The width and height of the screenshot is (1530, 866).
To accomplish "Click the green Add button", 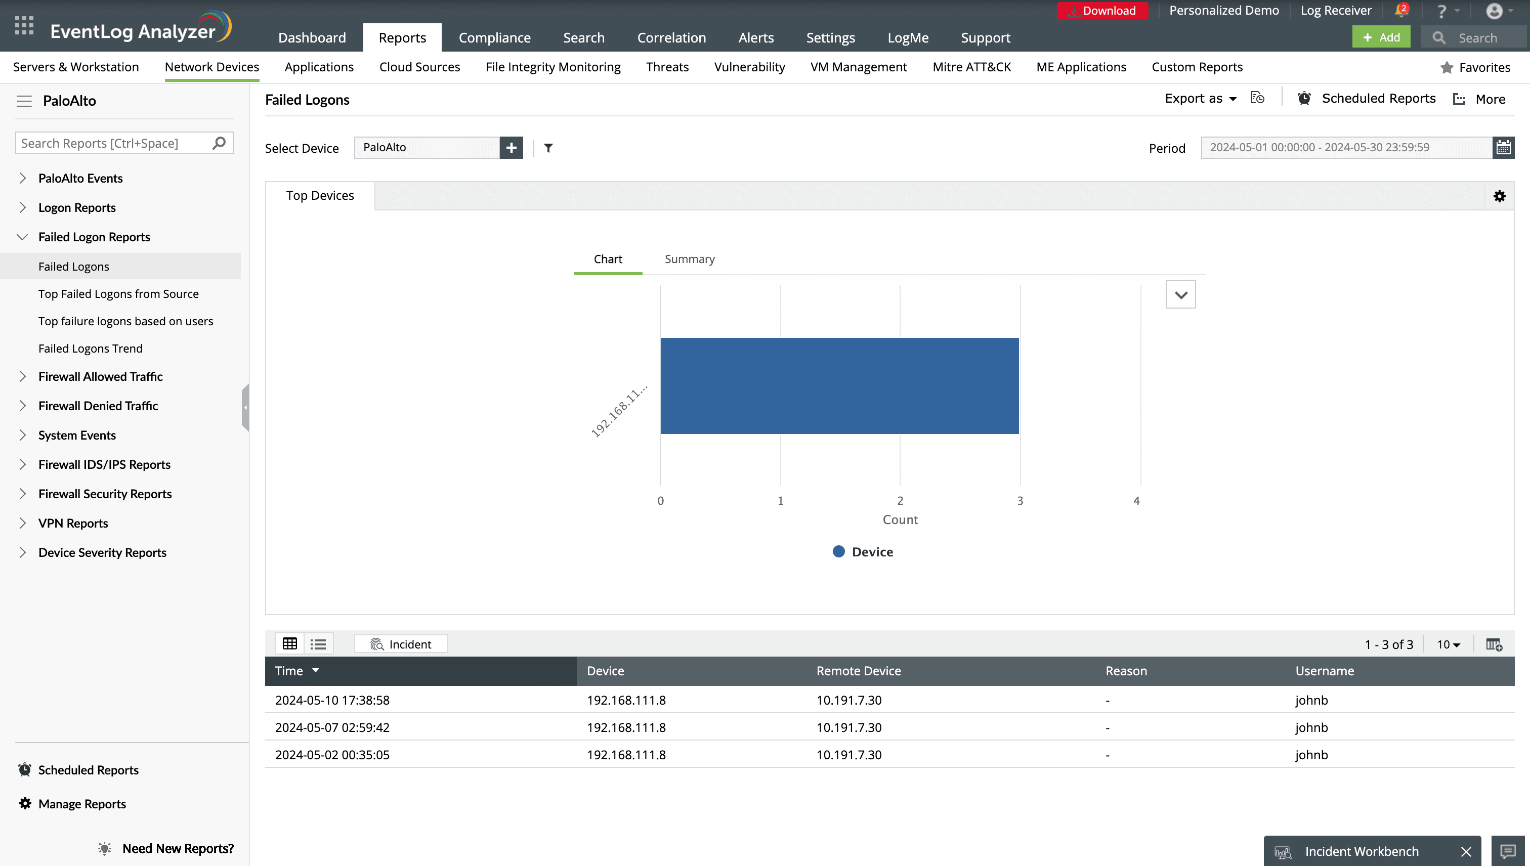I will point(1381,37).
